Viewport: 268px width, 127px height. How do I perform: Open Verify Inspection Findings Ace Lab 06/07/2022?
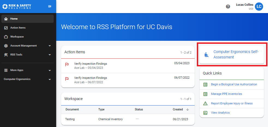pyautogui.click(x=128, y=80)
